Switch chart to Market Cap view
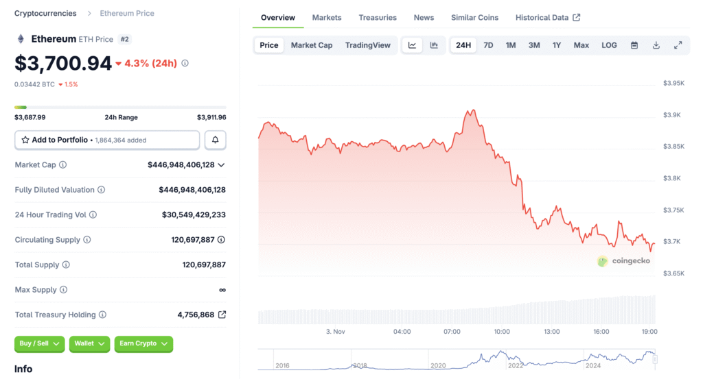Screen dimensions: 703x379 (312, 45)
